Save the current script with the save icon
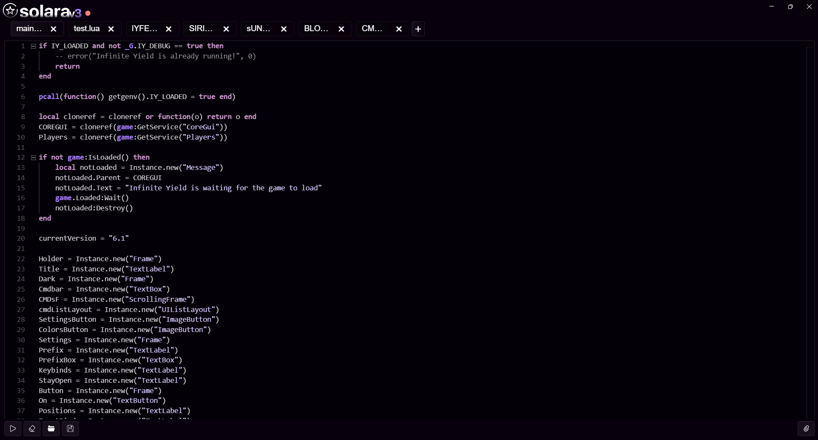The image size is (818, 440). [x=70, y=428]
